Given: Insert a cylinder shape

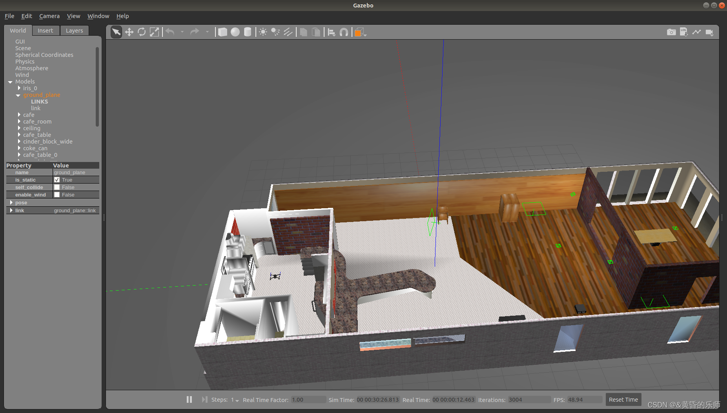Looking at the screenshot, I should point(248,32).
